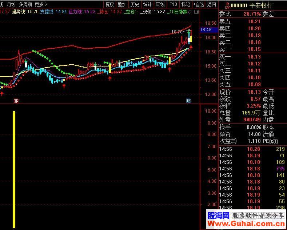Select 买三 price 18.11
Screen dimensions: 287x230
coord(254,71)
